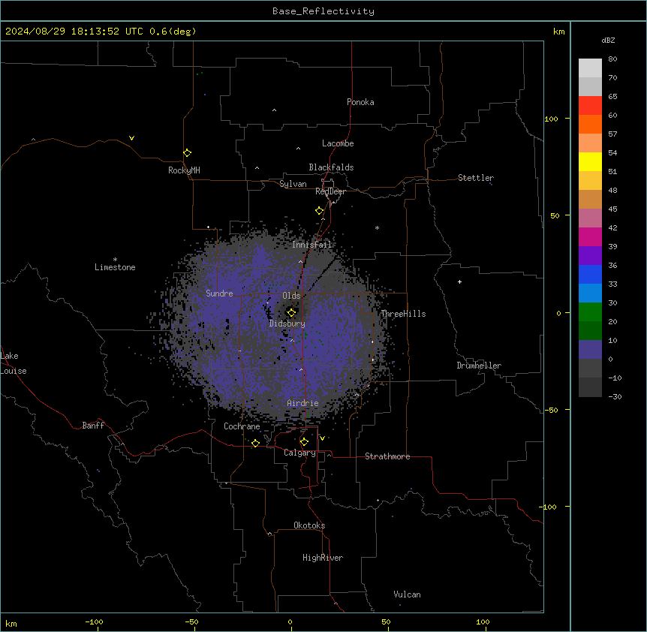Click the Banff label

point(93,426)
